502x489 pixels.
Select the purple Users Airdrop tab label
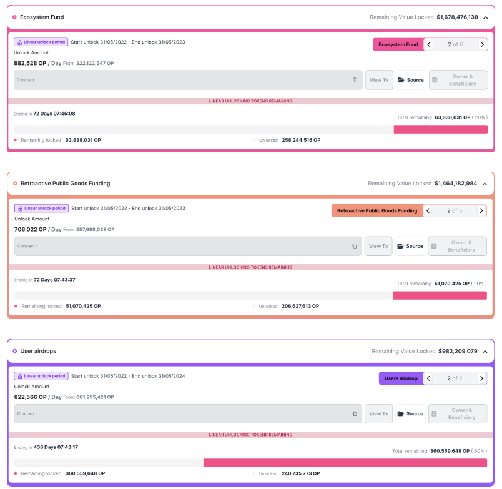tap(401, 378)
